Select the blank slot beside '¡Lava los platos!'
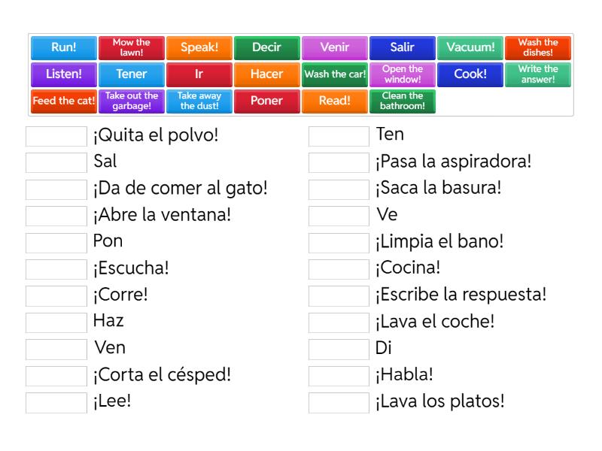Viewport: 602px width, 451px height. [339, 401]
